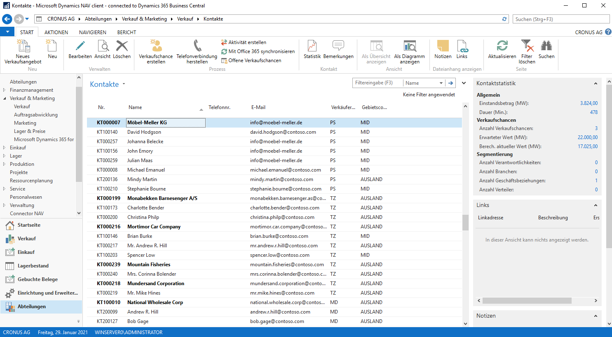Image resolution: width=612 pixels, height=337 pixels.
Task: Click Erwarteter Wert 22.000,00 link
Action: (x=588, y=137)
